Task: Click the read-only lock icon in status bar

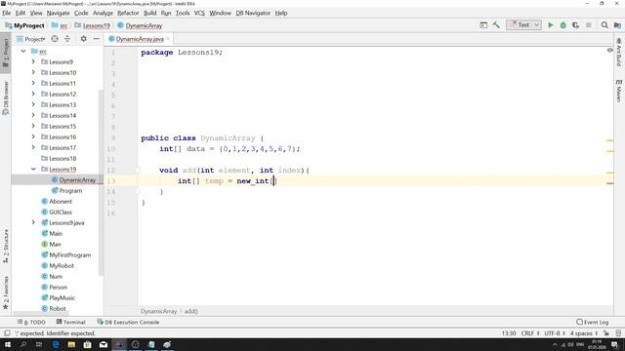Action: tap(606, 333)
